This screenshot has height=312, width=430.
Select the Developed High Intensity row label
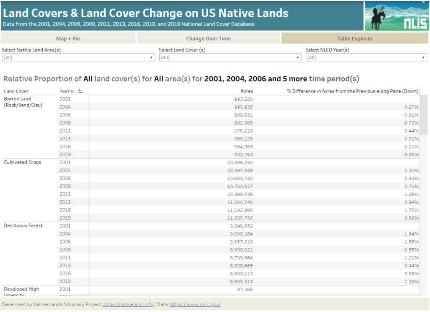tap(21, 291)
